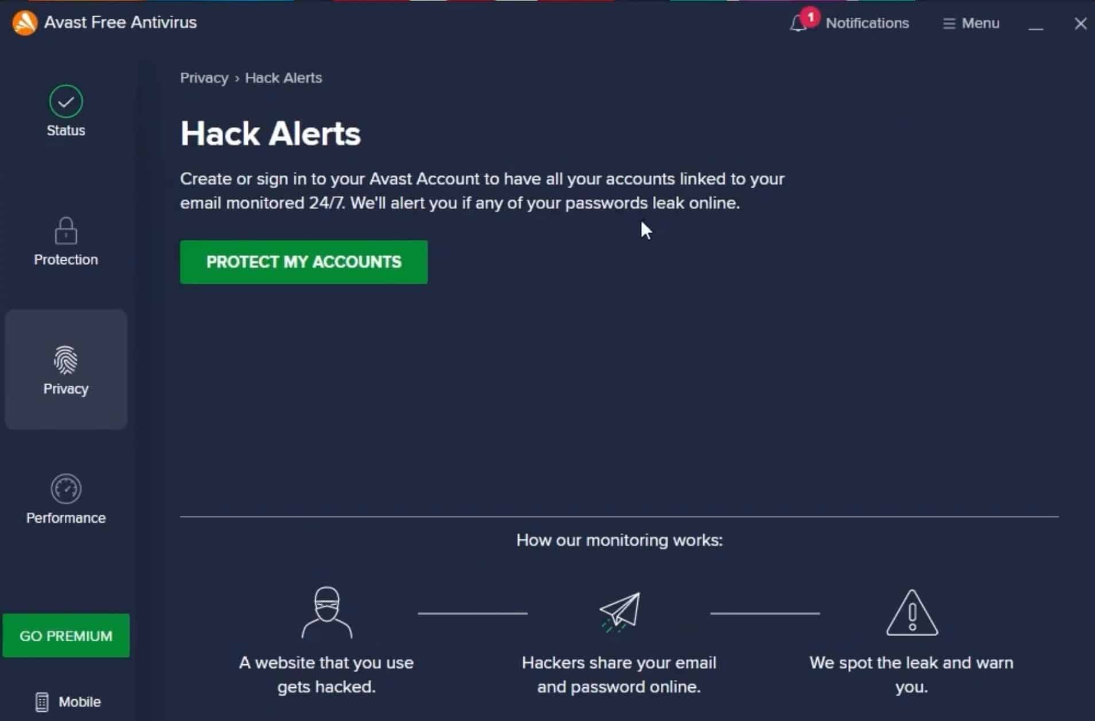Open the hamburger Menu

(971, 23)
